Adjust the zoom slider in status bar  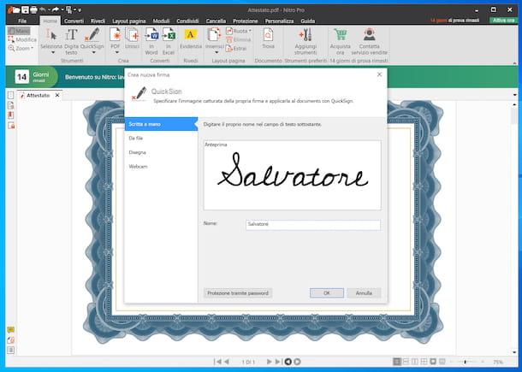click(466, 362)
